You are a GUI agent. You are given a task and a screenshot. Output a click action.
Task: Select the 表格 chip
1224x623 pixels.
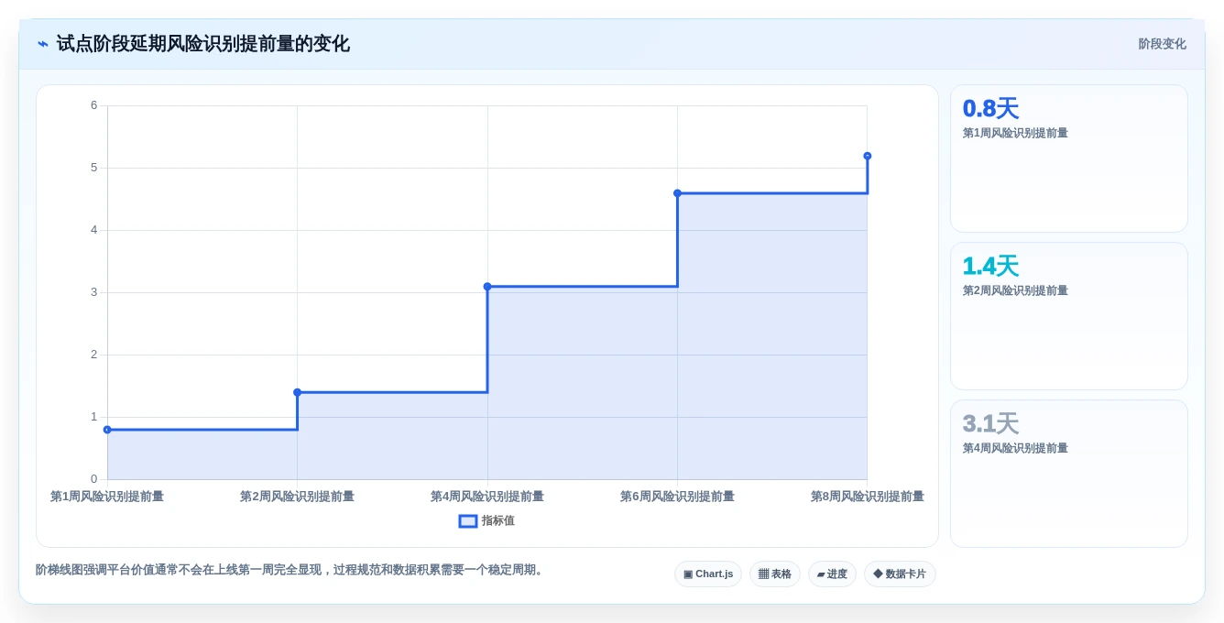click(775, 574)
